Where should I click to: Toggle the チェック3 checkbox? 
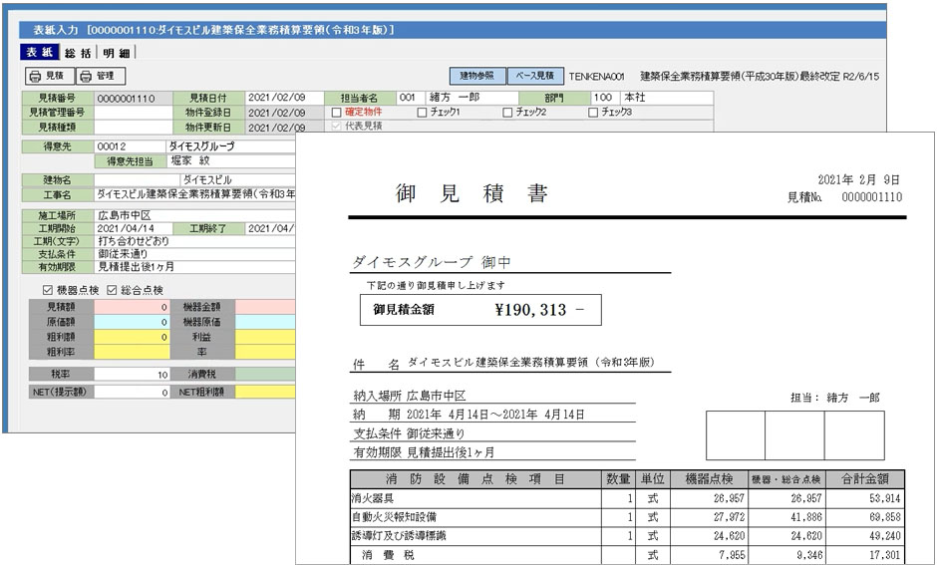(593, 113)
